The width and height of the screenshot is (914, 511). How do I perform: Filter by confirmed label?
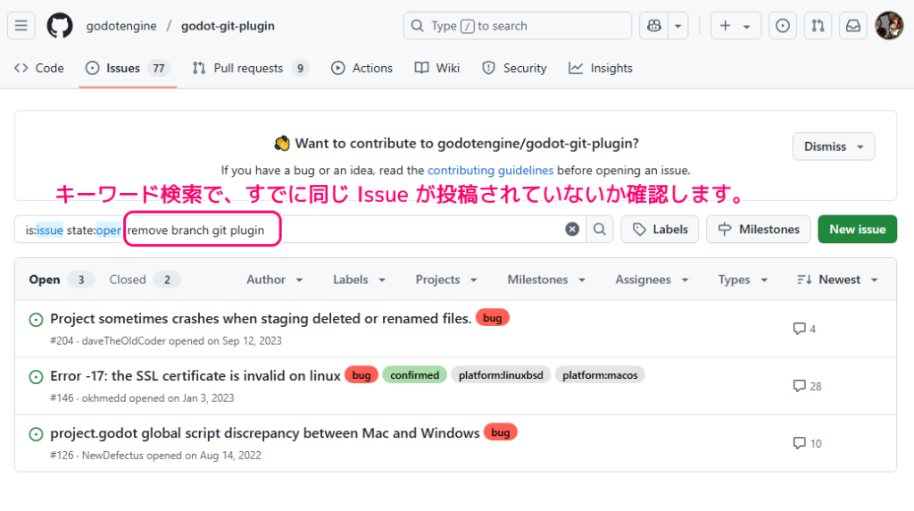[414, 375]
